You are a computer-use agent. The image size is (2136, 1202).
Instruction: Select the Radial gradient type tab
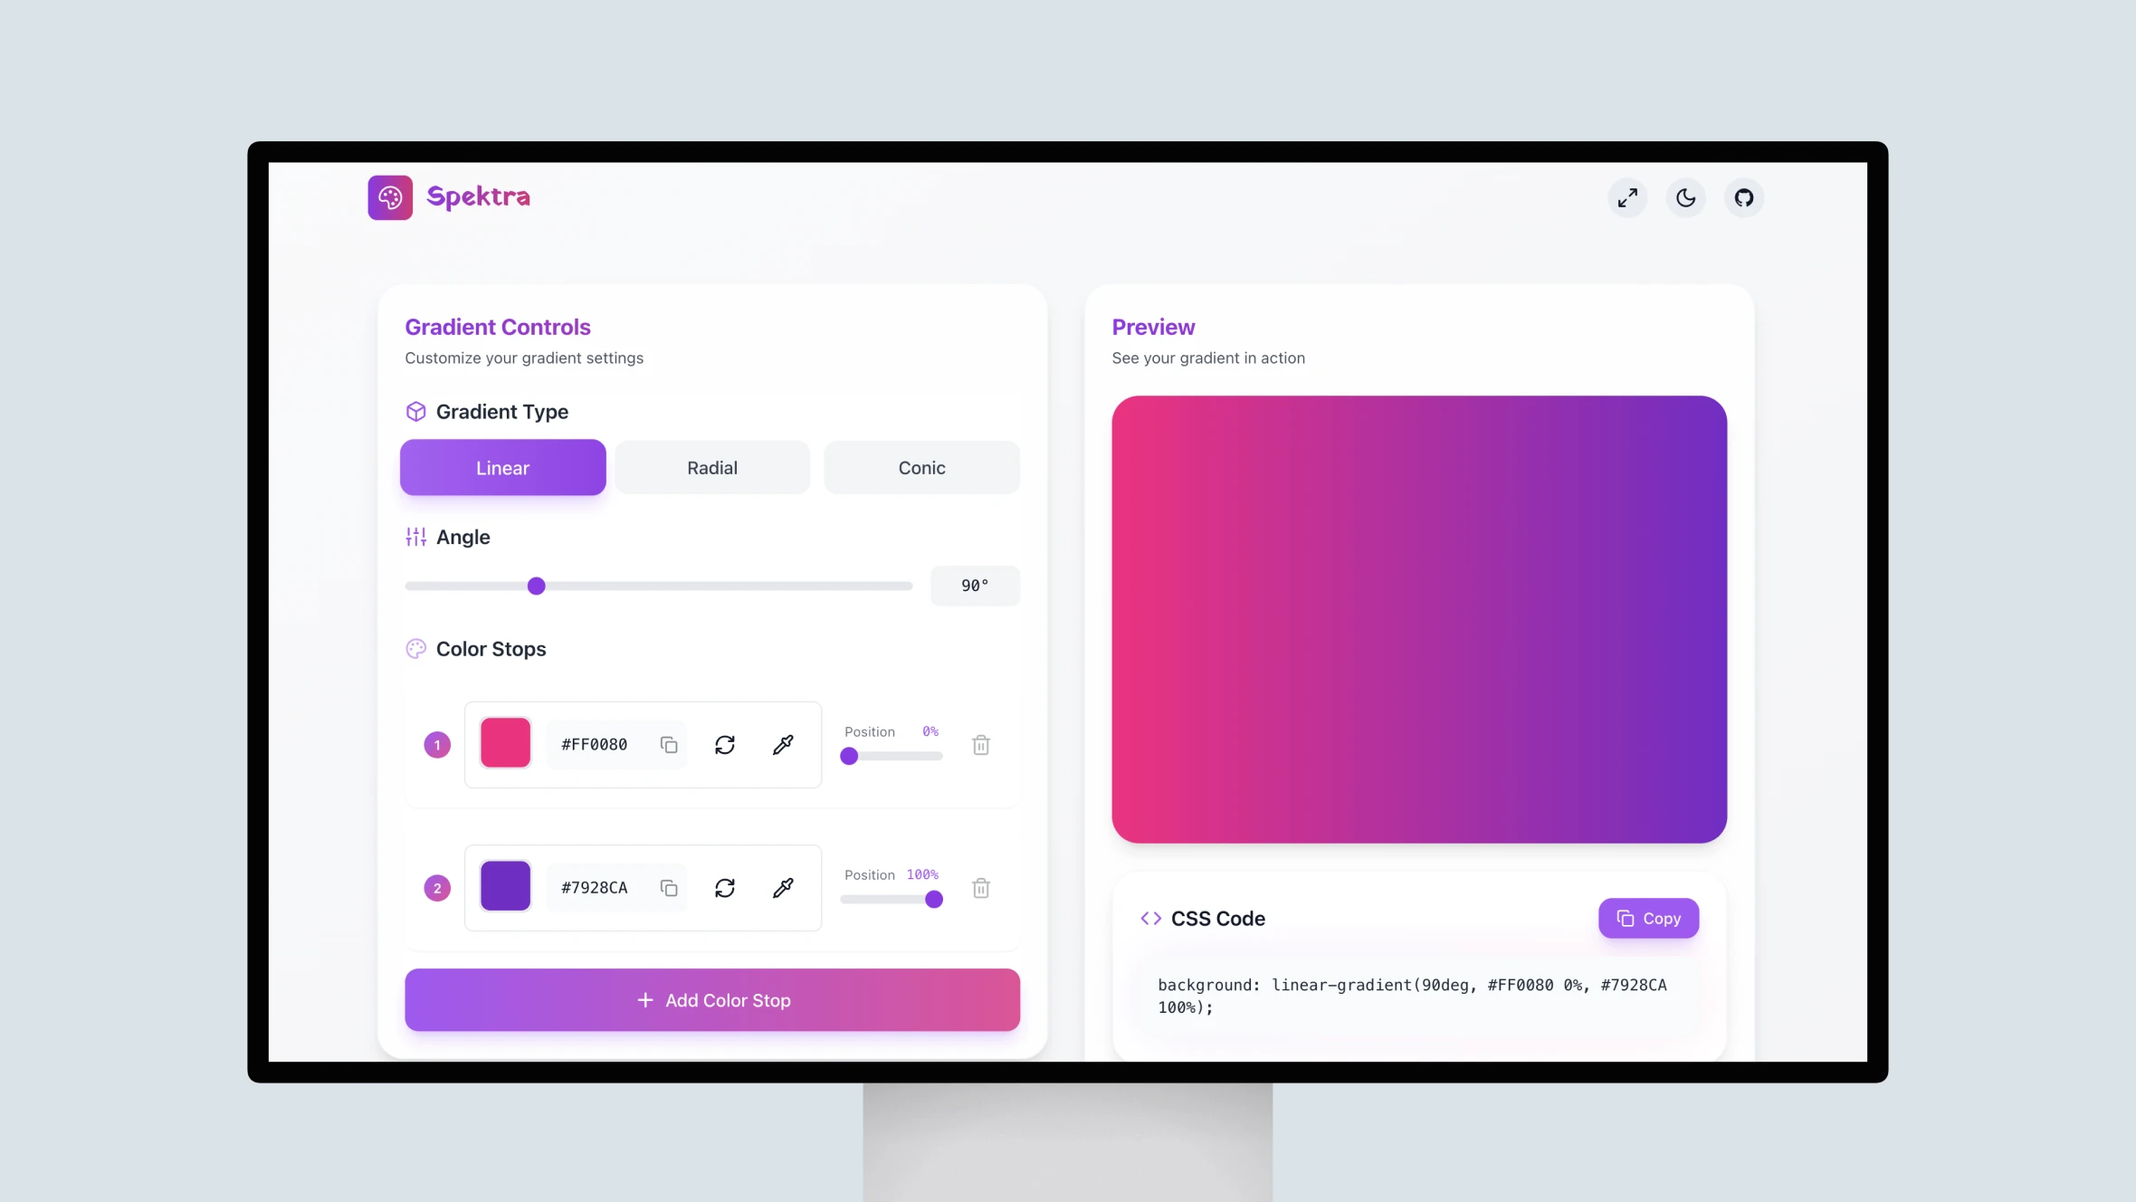tap(713, 467)
